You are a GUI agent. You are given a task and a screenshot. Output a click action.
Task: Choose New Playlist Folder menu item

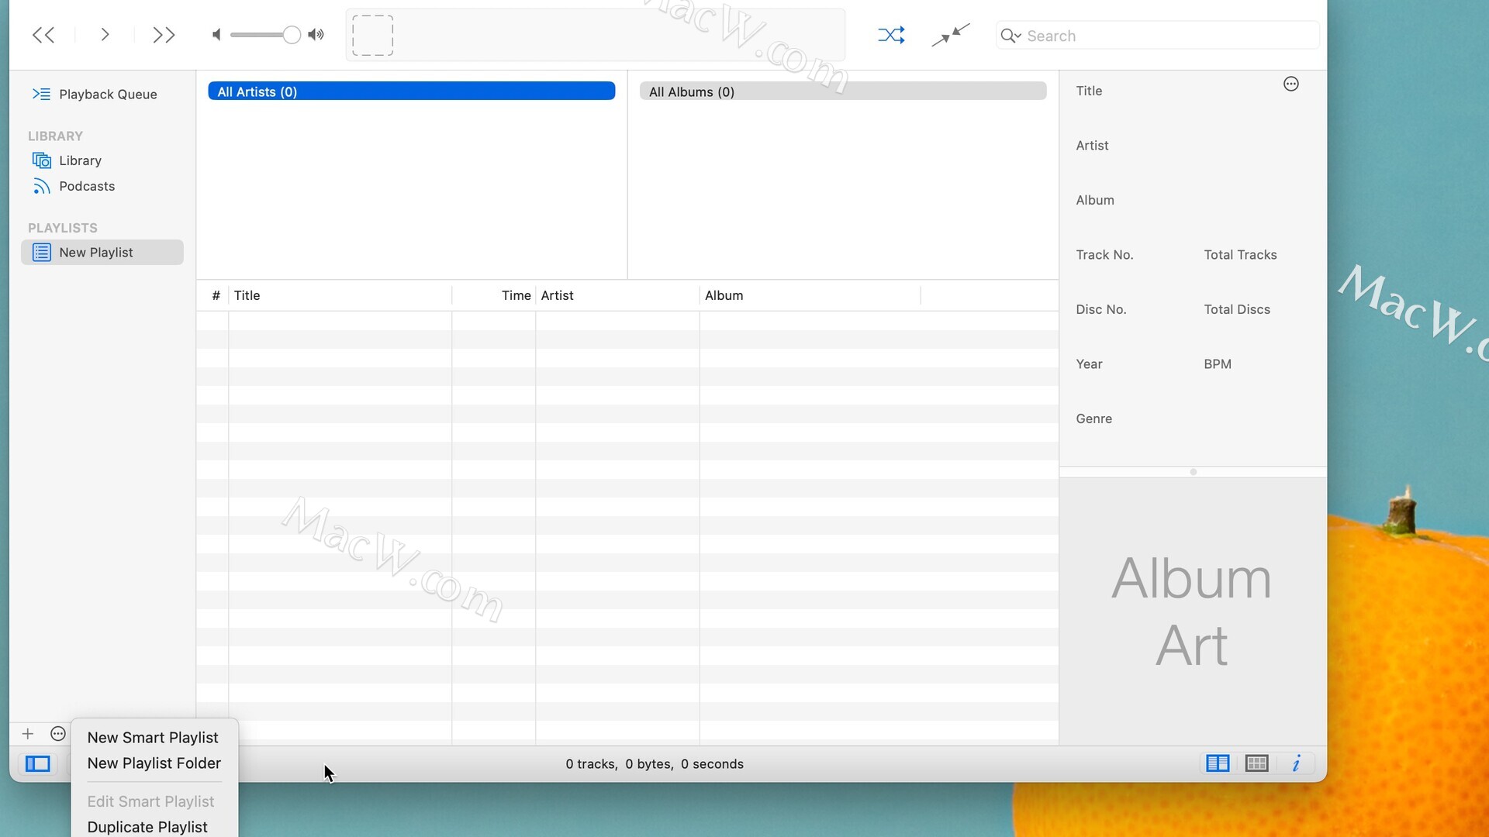click(x=154, y=763)
